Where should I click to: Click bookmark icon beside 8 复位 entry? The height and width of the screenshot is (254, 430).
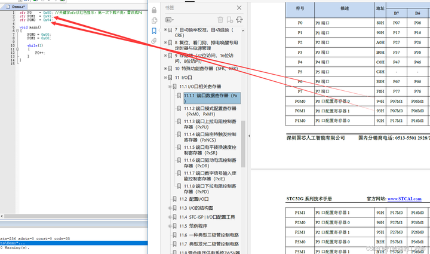(170, 42)
